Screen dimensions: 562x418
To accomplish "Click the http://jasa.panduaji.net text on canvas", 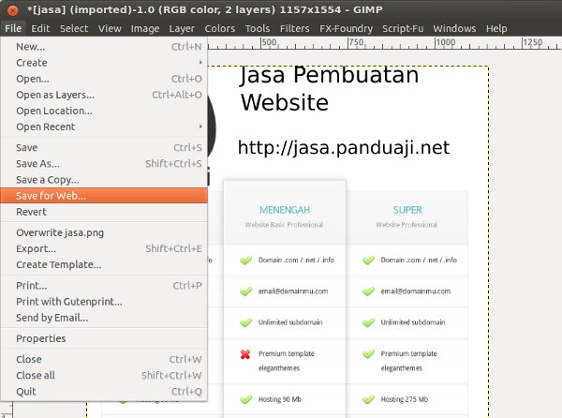I will (344, 148).
